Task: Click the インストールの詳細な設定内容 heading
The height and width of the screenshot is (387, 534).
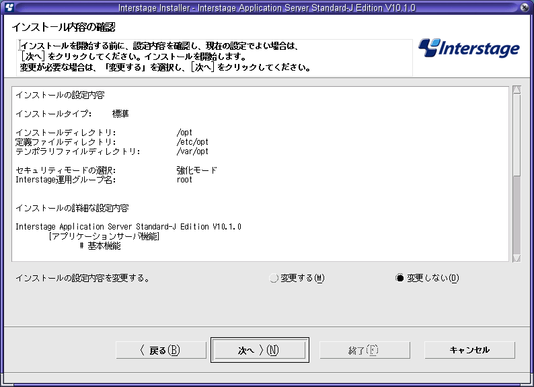Action: tap(72, 208)
